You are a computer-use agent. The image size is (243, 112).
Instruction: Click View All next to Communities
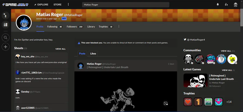point(226,51)
